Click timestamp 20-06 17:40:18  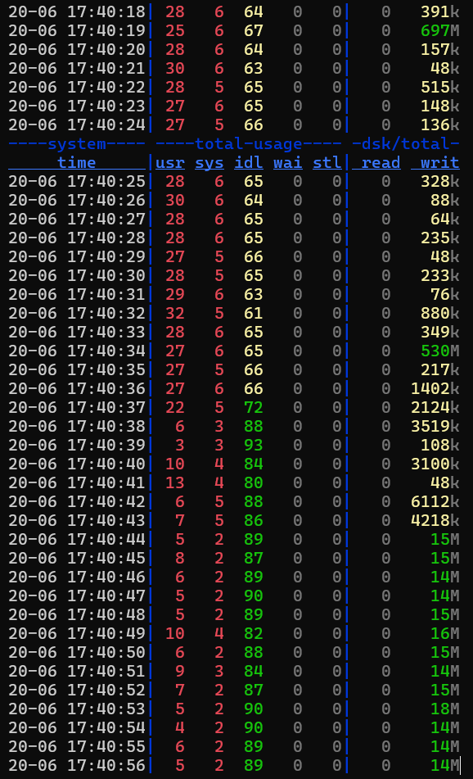pyautogui.click(x=76, y=11)
